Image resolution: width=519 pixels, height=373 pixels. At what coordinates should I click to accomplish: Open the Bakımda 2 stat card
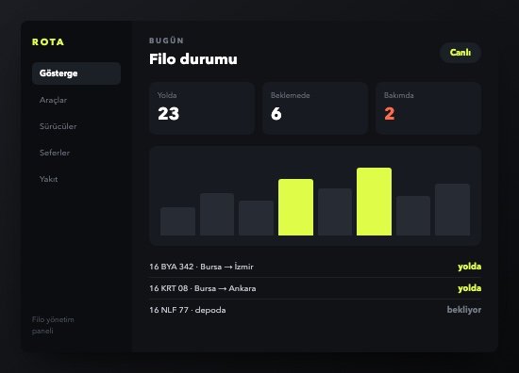tap(428, 108)
